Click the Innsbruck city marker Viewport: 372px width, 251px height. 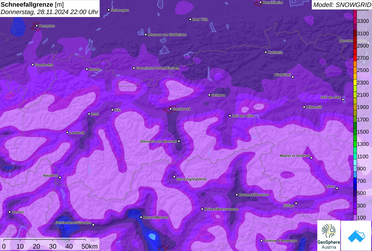pyautogui.click(x=171, y=109)
